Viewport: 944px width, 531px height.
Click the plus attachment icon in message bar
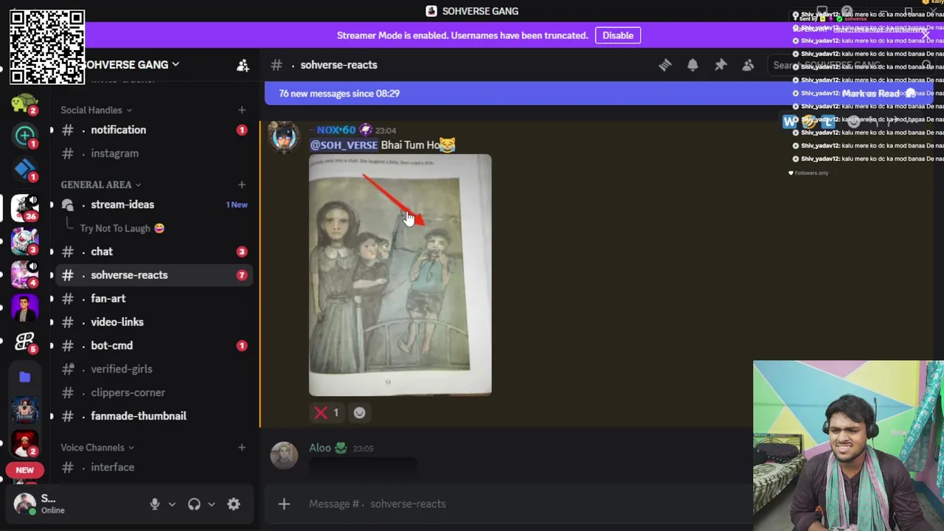pos(284,504)
